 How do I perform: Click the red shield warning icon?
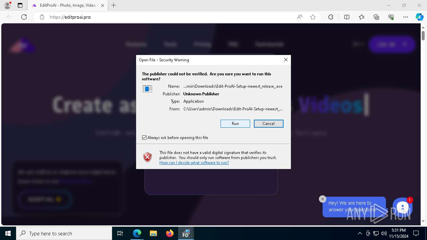pyautogui.click(x=147, y=157)
